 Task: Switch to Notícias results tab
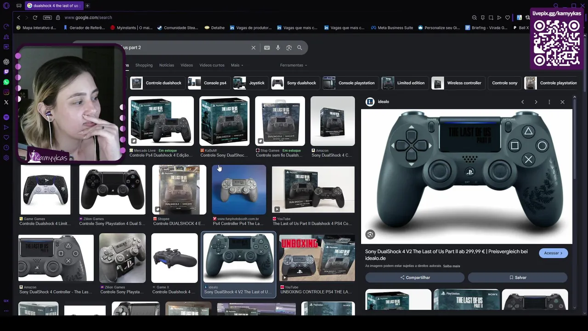(166, 65)
